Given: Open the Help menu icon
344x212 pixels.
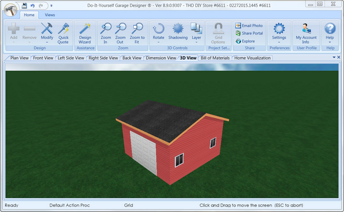Looking at the screenshot, I should tap(330, 33).
